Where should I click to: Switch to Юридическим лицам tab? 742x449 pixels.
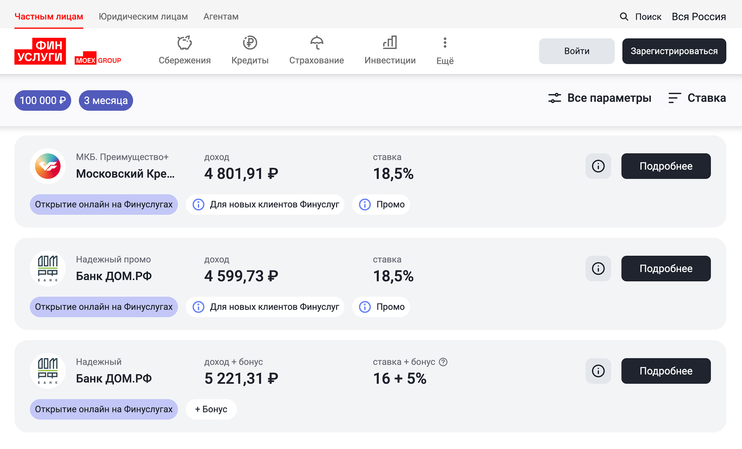point(143,17)
